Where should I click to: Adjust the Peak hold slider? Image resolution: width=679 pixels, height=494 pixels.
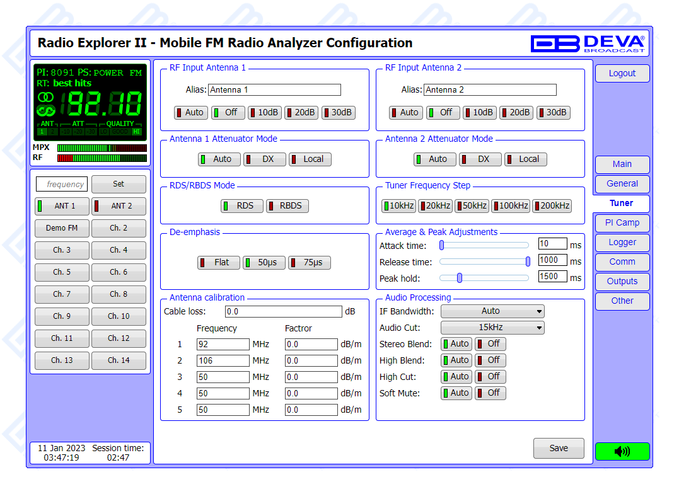pyautogui.click(x=460, y=277)
